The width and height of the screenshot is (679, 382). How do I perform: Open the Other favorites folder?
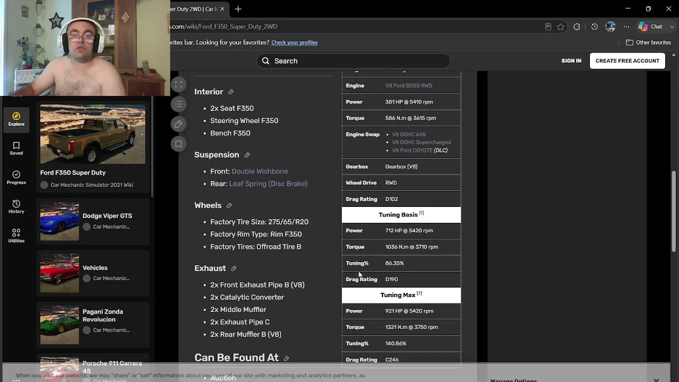click(649, 42)
